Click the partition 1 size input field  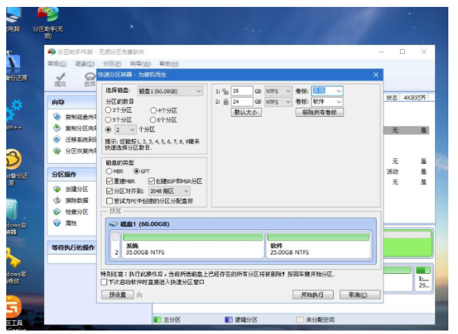(241, 91)
